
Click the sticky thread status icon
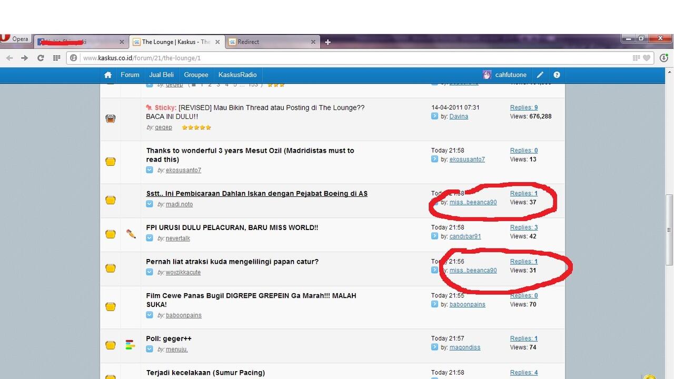[x=110, y=118]
